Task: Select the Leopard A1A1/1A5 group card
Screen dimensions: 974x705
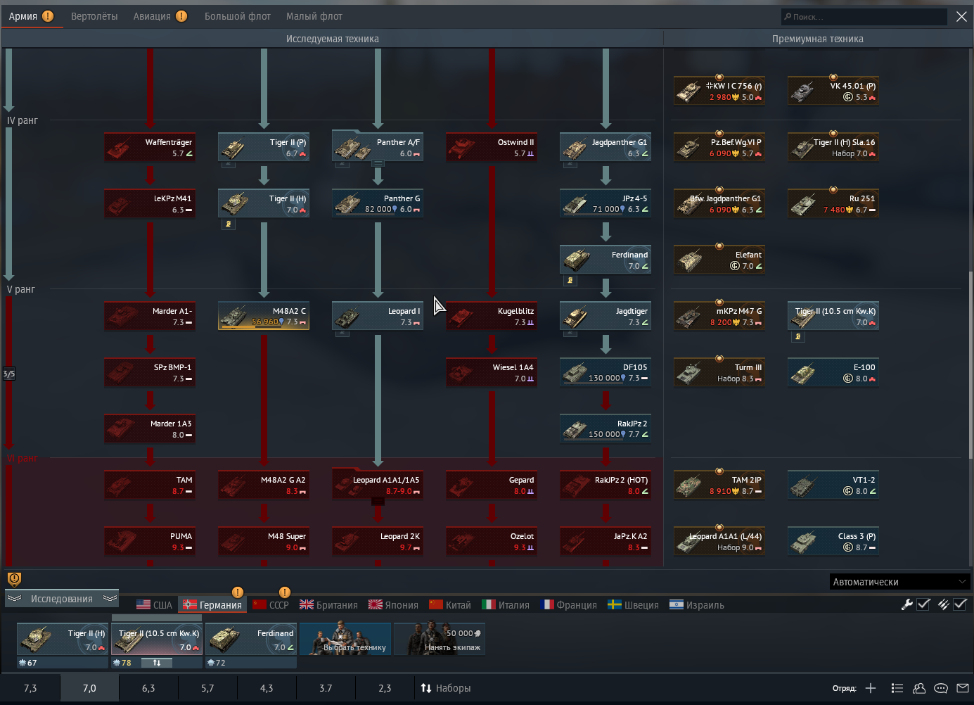Action: coord(378,485)
